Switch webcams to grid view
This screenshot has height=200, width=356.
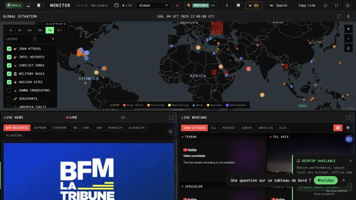click(x=338, y=128)
